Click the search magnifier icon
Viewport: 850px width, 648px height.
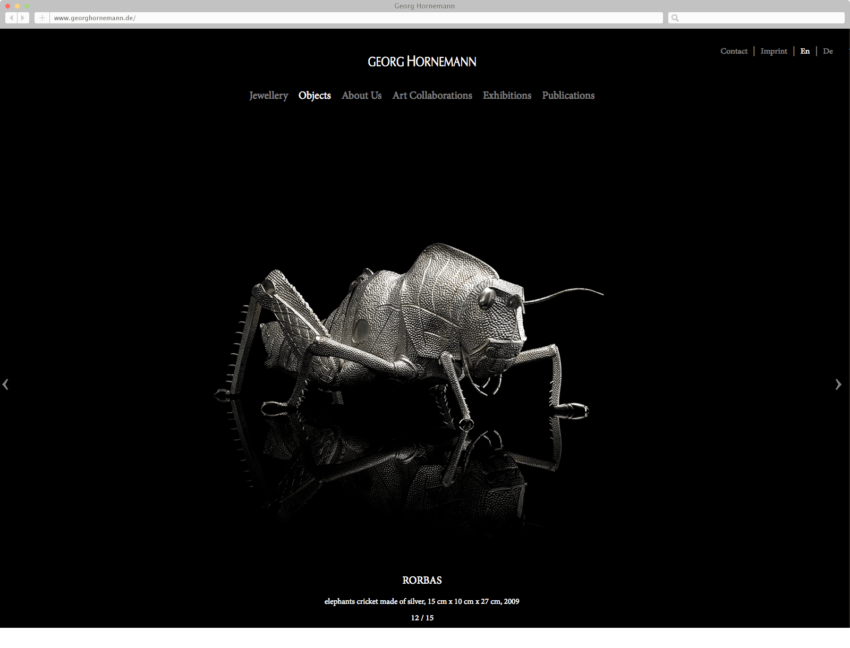[675, 18]
